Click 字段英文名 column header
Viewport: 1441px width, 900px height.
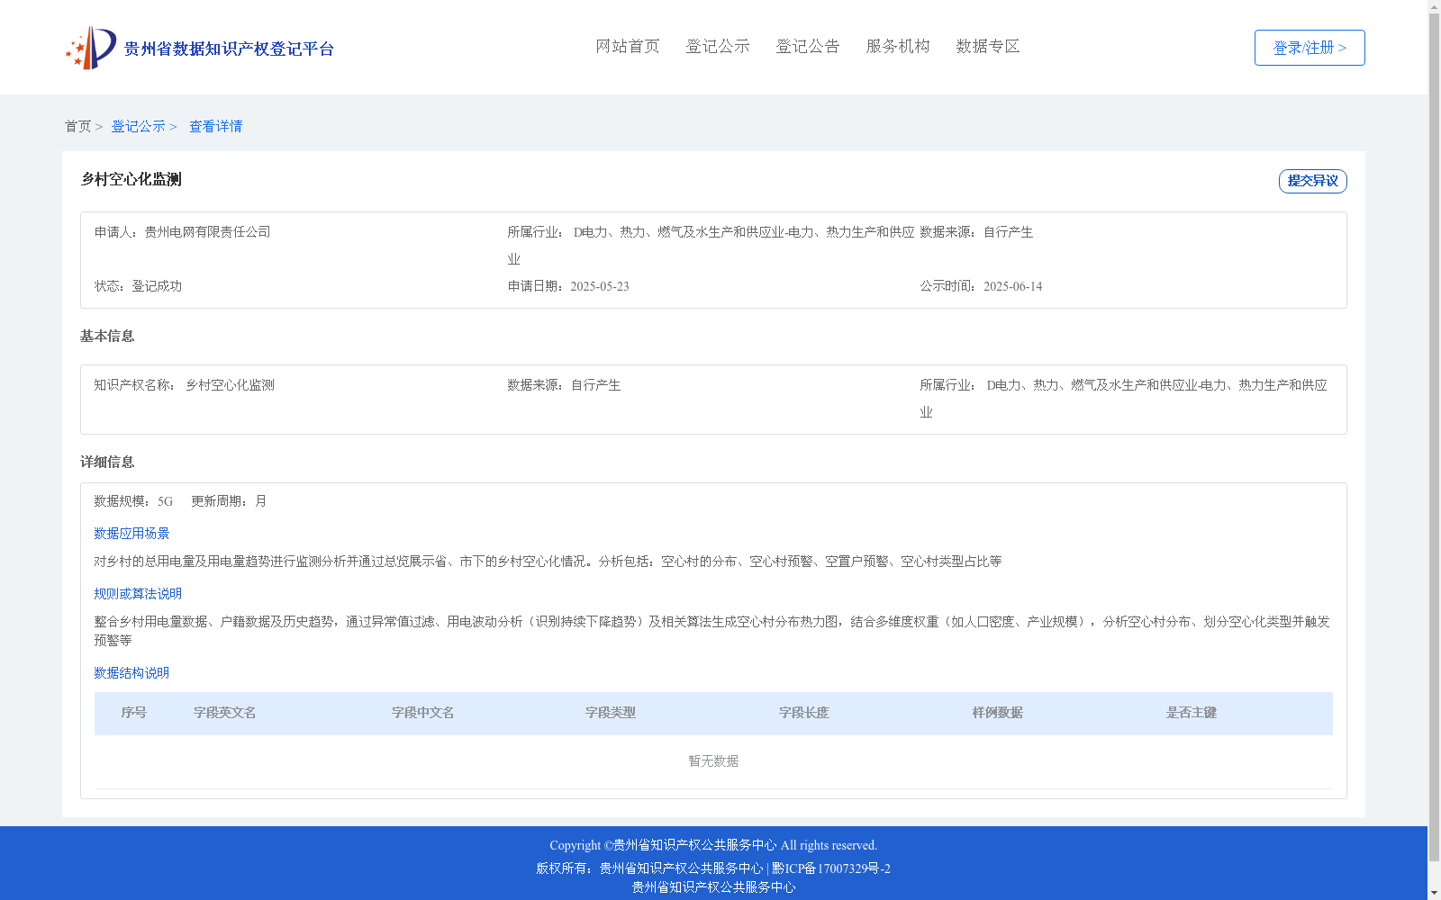(225, 713)
